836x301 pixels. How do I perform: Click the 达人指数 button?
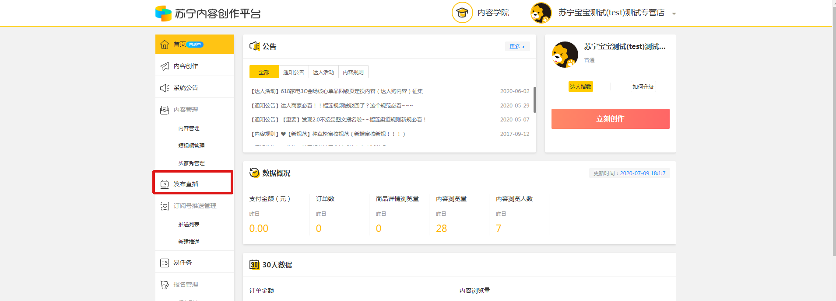pos(580,86)
